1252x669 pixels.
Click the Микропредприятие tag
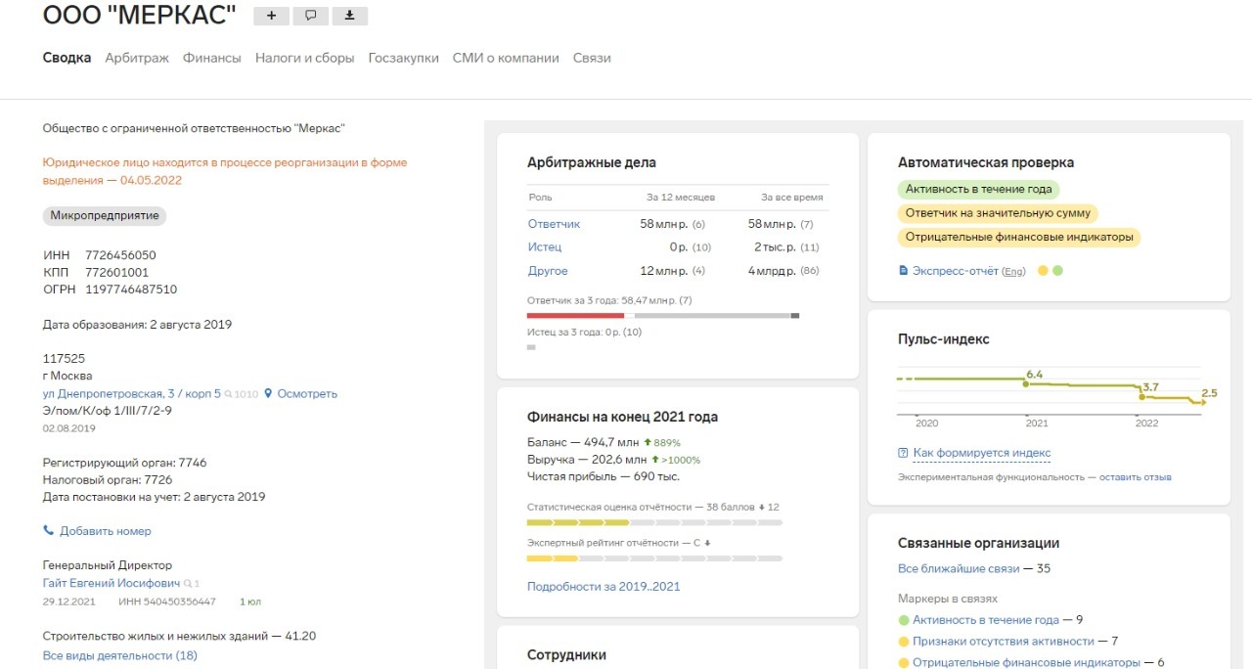pos(105,216)
